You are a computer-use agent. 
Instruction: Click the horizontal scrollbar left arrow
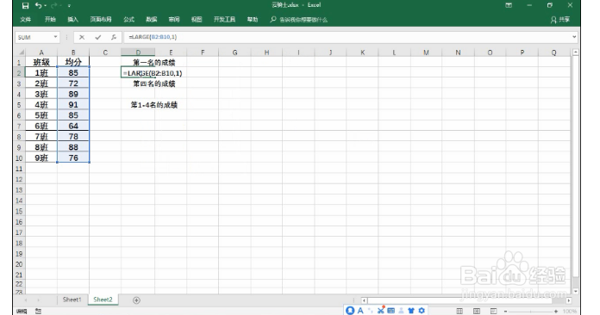pos(364,300)
